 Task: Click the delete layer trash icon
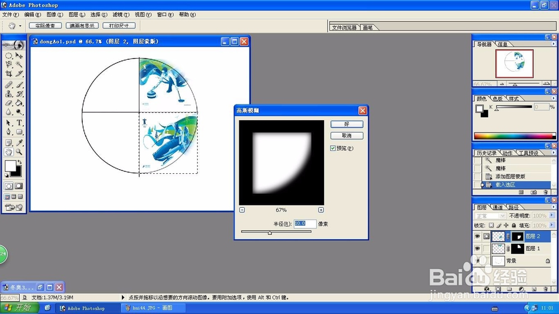pyautogui.click(x=545, y=289)
